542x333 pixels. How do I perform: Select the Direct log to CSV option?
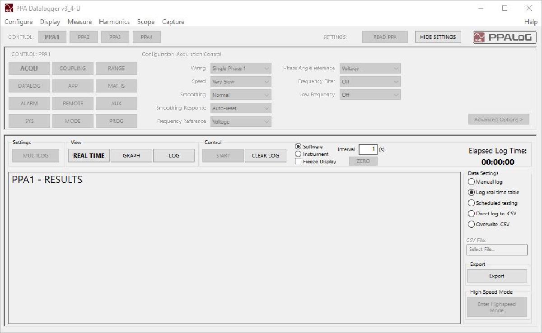point(472,213)
